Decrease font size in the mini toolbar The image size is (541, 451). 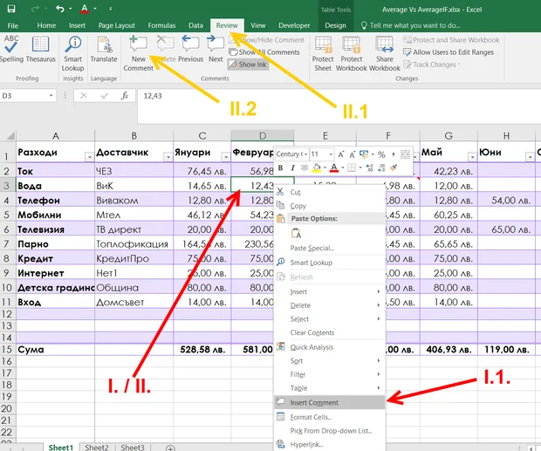coord(352,154)
